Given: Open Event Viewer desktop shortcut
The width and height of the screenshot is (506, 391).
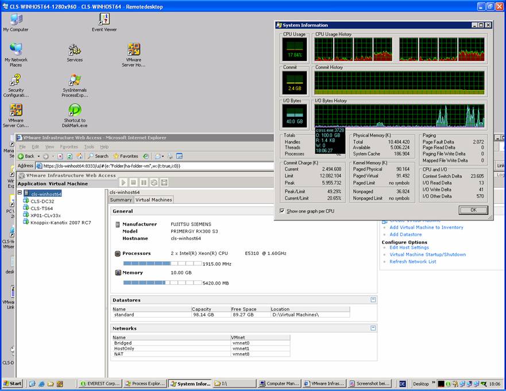Looking at the screenshot, I should (x=104, y=22).
